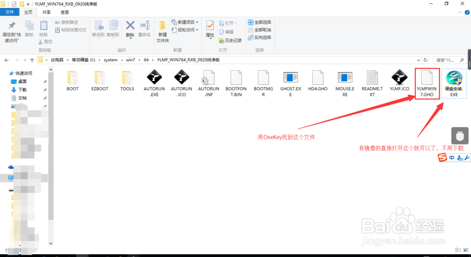
Task: Click the sidebar scroll-down arrow
Action: coord(51,243)
